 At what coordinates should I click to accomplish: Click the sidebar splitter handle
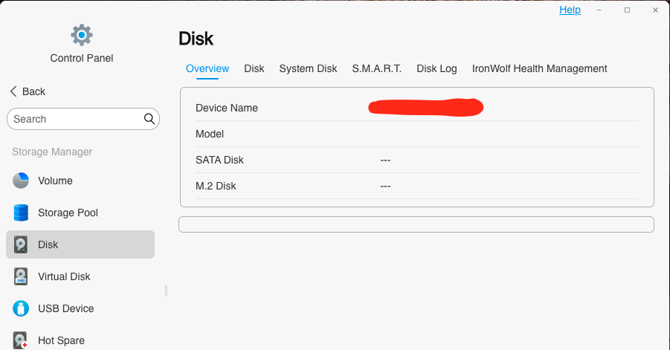pyautogui.click(x=167, y=291)
